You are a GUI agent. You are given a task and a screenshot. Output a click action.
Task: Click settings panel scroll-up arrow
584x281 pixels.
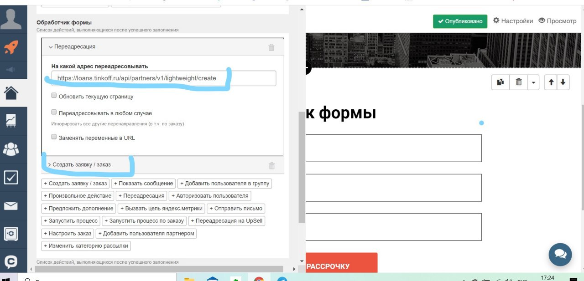point(302,10)
